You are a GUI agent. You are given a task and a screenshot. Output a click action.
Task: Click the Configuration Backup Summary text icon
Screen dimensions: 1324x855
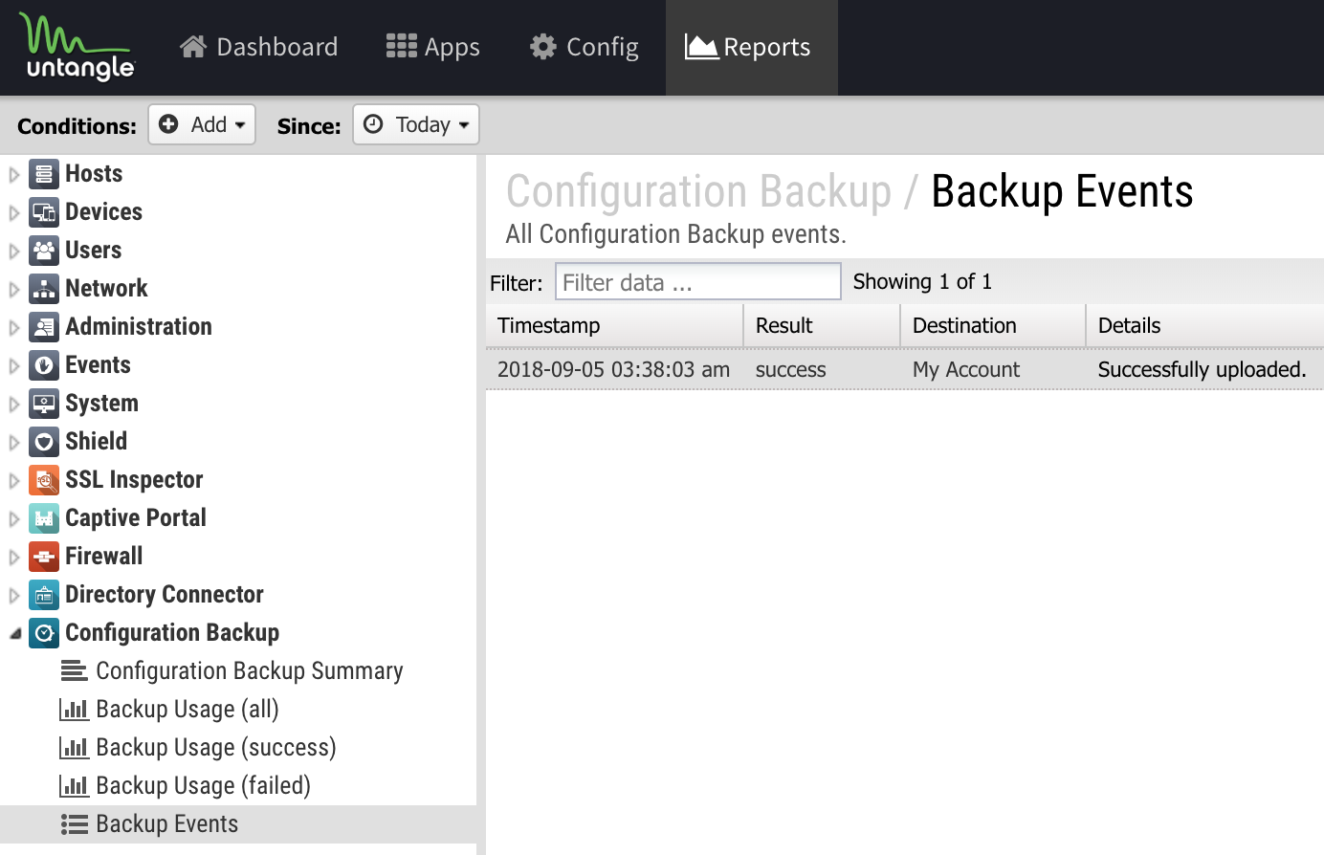point(74,671)
